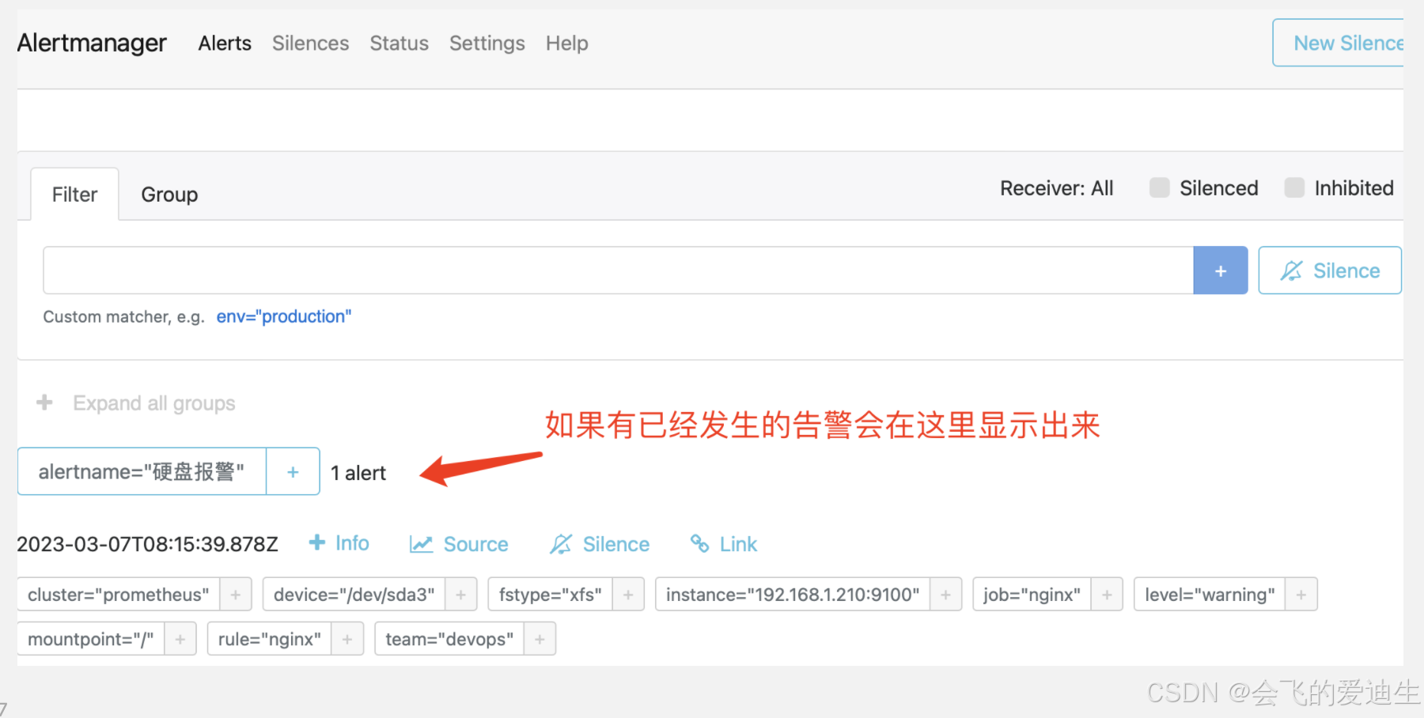This screenshot has height=718, width=1424.
Task: Click the job="nginx" label text
Action: [x=1032, y=595]
